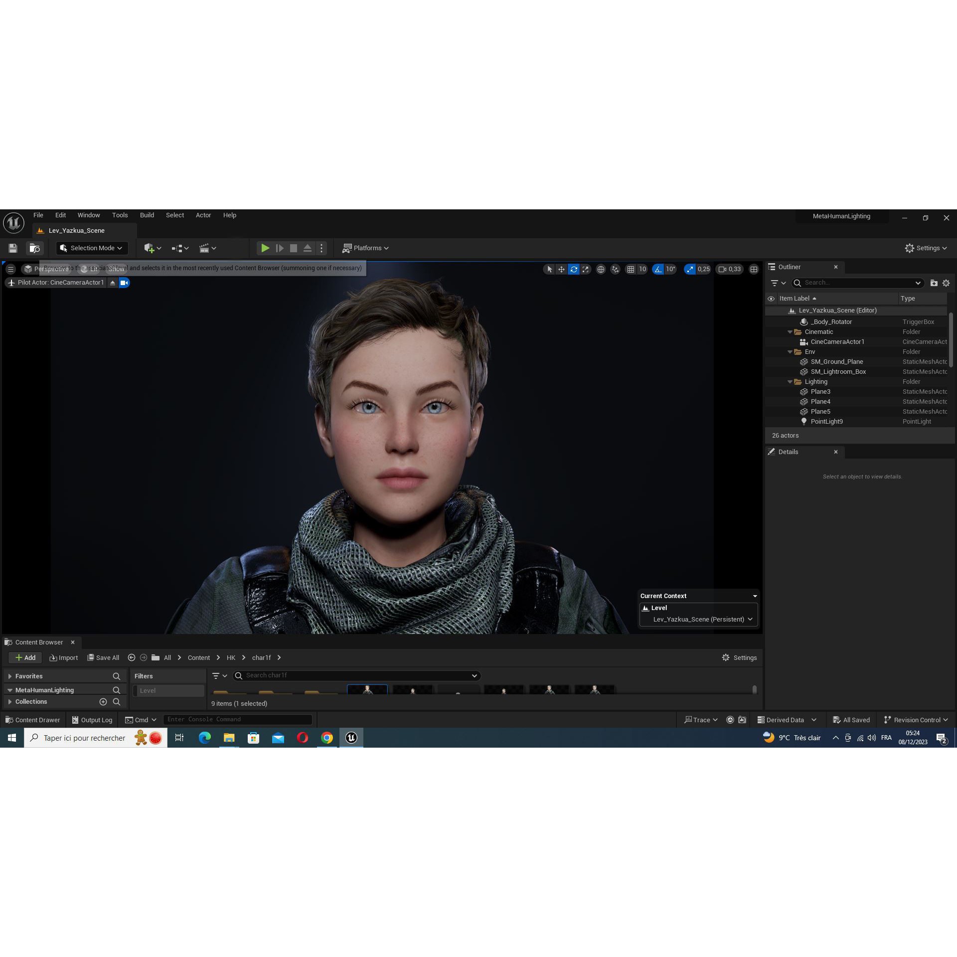957x957 pixels.
Task: Choose the Rotate tool in viewport toolbar
Action: coord(574,269)
